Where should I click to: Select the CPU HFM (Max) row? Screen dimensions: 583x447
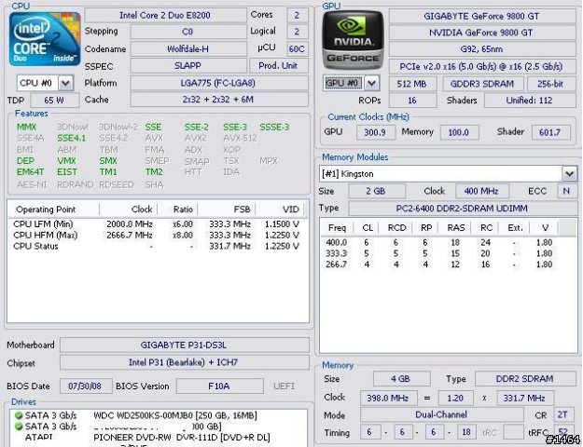tap(156, 236)
